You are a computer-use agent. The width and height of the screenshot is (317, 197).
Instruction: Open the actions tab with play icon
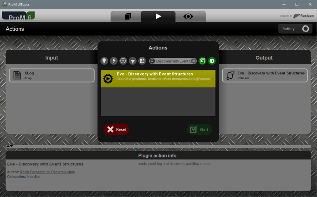click(x=158, y=16)
